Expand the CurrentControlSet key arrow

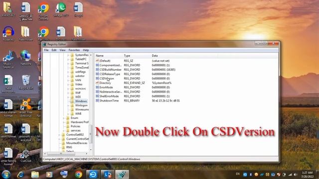tap(59, 139)
